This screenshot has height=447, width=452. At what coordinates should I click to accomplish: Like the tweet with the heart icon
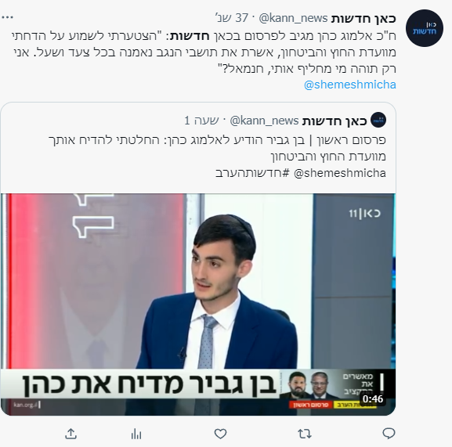[220, 434]
